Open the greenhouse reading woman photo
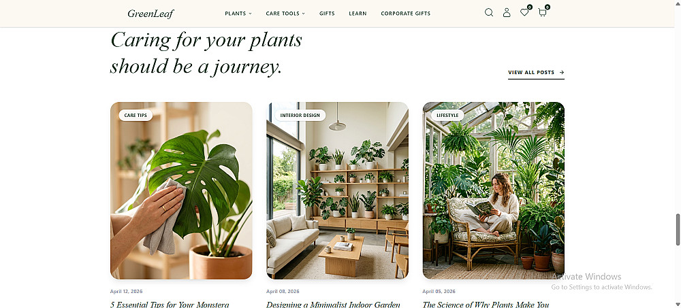Screen dimensions: 681x308 [493, 190]
